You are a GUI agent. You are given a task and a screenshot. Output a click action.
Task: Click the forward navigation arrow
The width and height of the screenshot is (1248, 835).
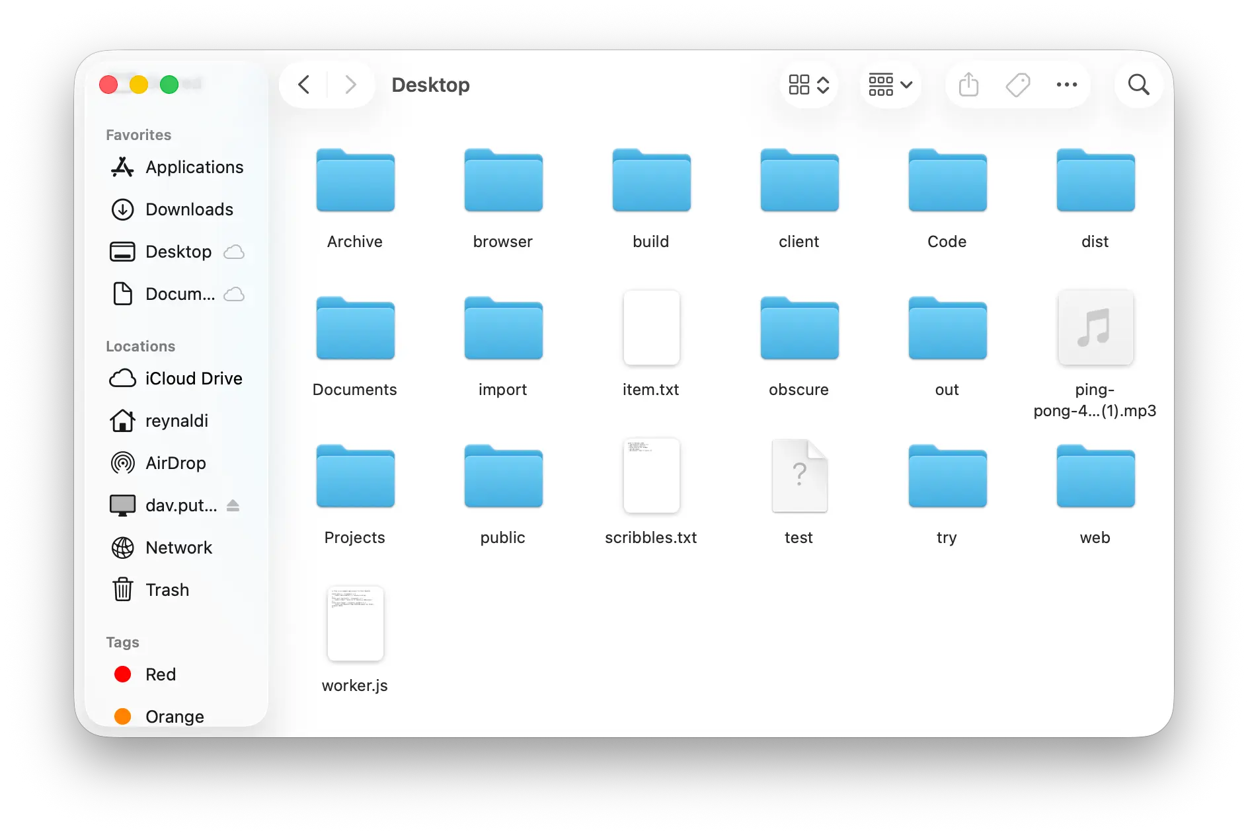[x=350, y=85]
